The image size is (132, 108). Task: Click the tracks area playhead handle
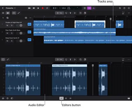click(x=111, y=19)
